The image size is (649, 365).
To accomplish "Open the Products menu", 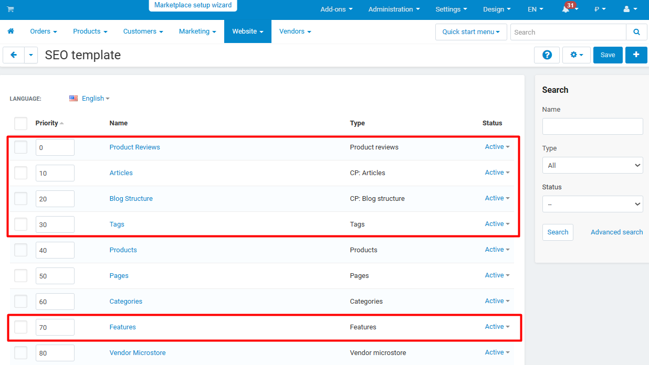I will 90,31.
